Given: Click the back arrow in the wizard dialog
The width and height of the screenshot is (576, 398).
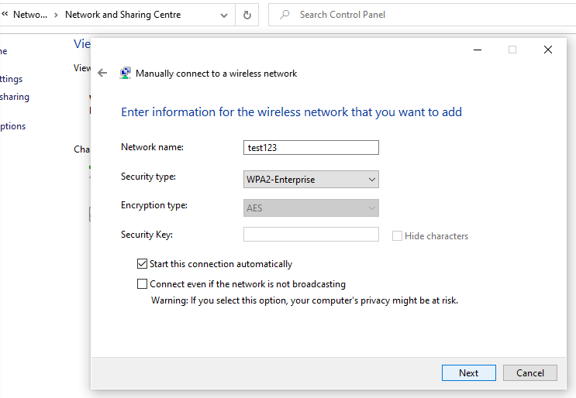Looking at the screenshot, I should point(102,73).
